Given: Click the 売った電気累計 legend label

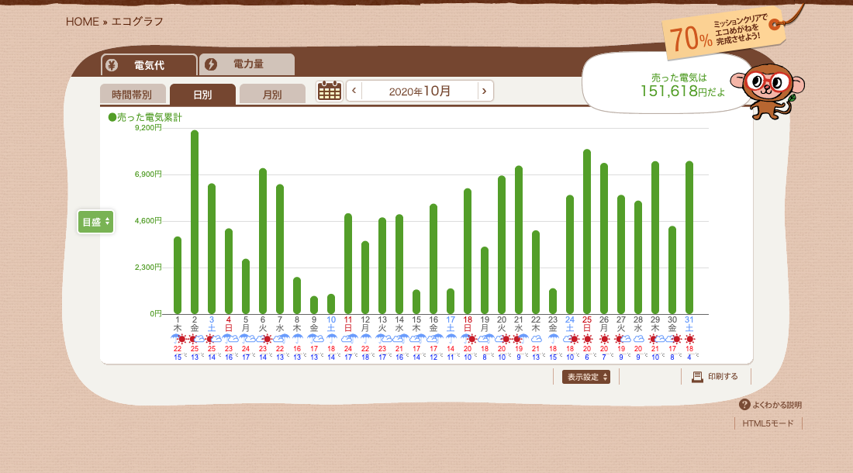Looking at the screenshot, I should (x=145, y=117).
